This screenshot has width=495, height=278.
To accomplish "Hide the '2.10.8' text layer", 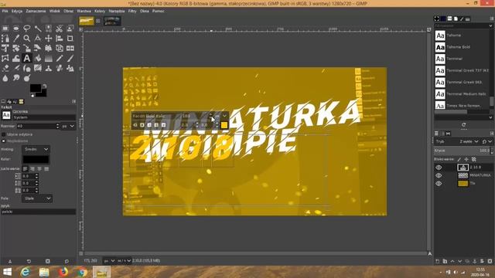I will click(439, 168).
